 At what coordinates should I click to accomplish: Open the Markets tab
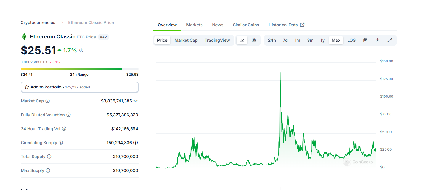(194, 25)
